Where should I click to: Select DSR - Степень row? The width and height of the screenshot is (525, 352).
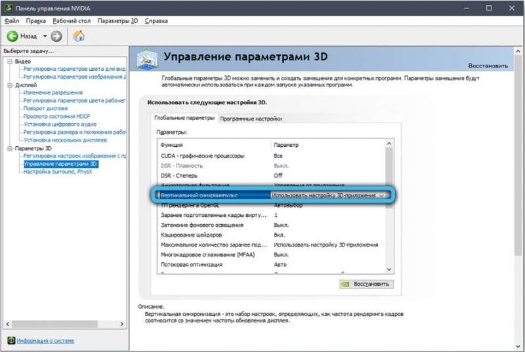[x=272, y=176]
